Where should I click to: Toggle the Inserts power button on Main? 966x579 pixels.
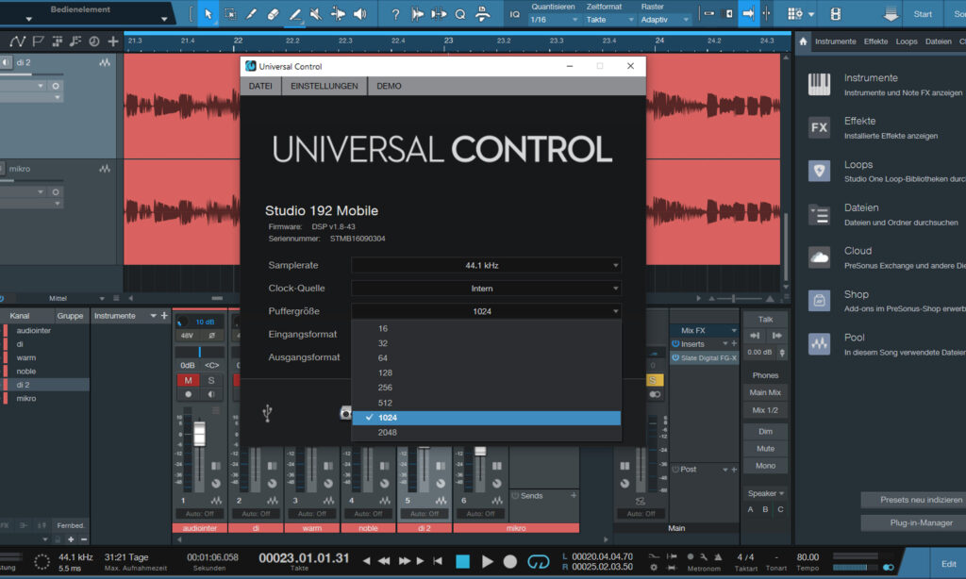click(675, 343)
